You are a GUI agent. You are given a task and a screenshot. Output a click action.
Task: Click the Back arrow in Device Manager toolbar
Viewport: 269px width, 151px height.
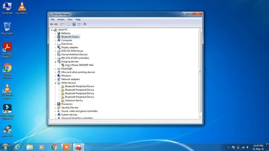[51, 24]
